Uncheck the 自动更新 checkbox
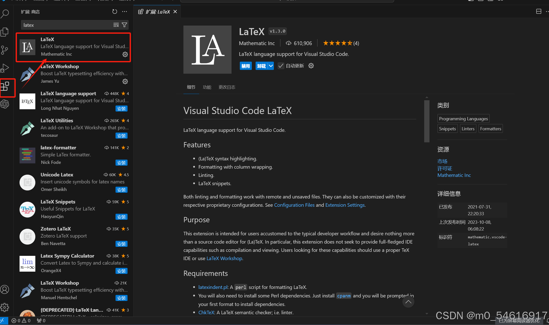This screenshot has width=549, height=325. (x=281, y=66)
